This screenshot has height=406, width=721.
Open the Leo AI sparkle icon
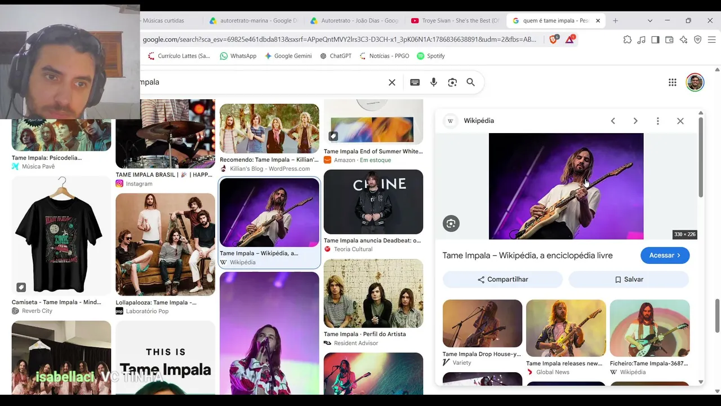(683, 39)
